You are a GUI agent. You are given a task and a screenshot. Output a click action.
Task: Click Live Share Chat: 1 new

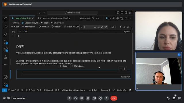point(73,90)
